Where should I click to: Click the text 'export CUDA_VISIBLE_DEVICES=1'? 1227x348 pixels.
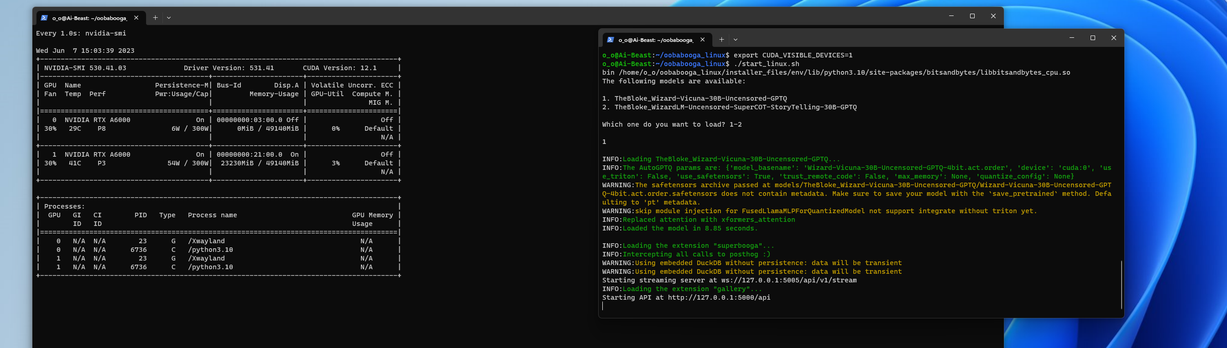[x=793, y=55]
